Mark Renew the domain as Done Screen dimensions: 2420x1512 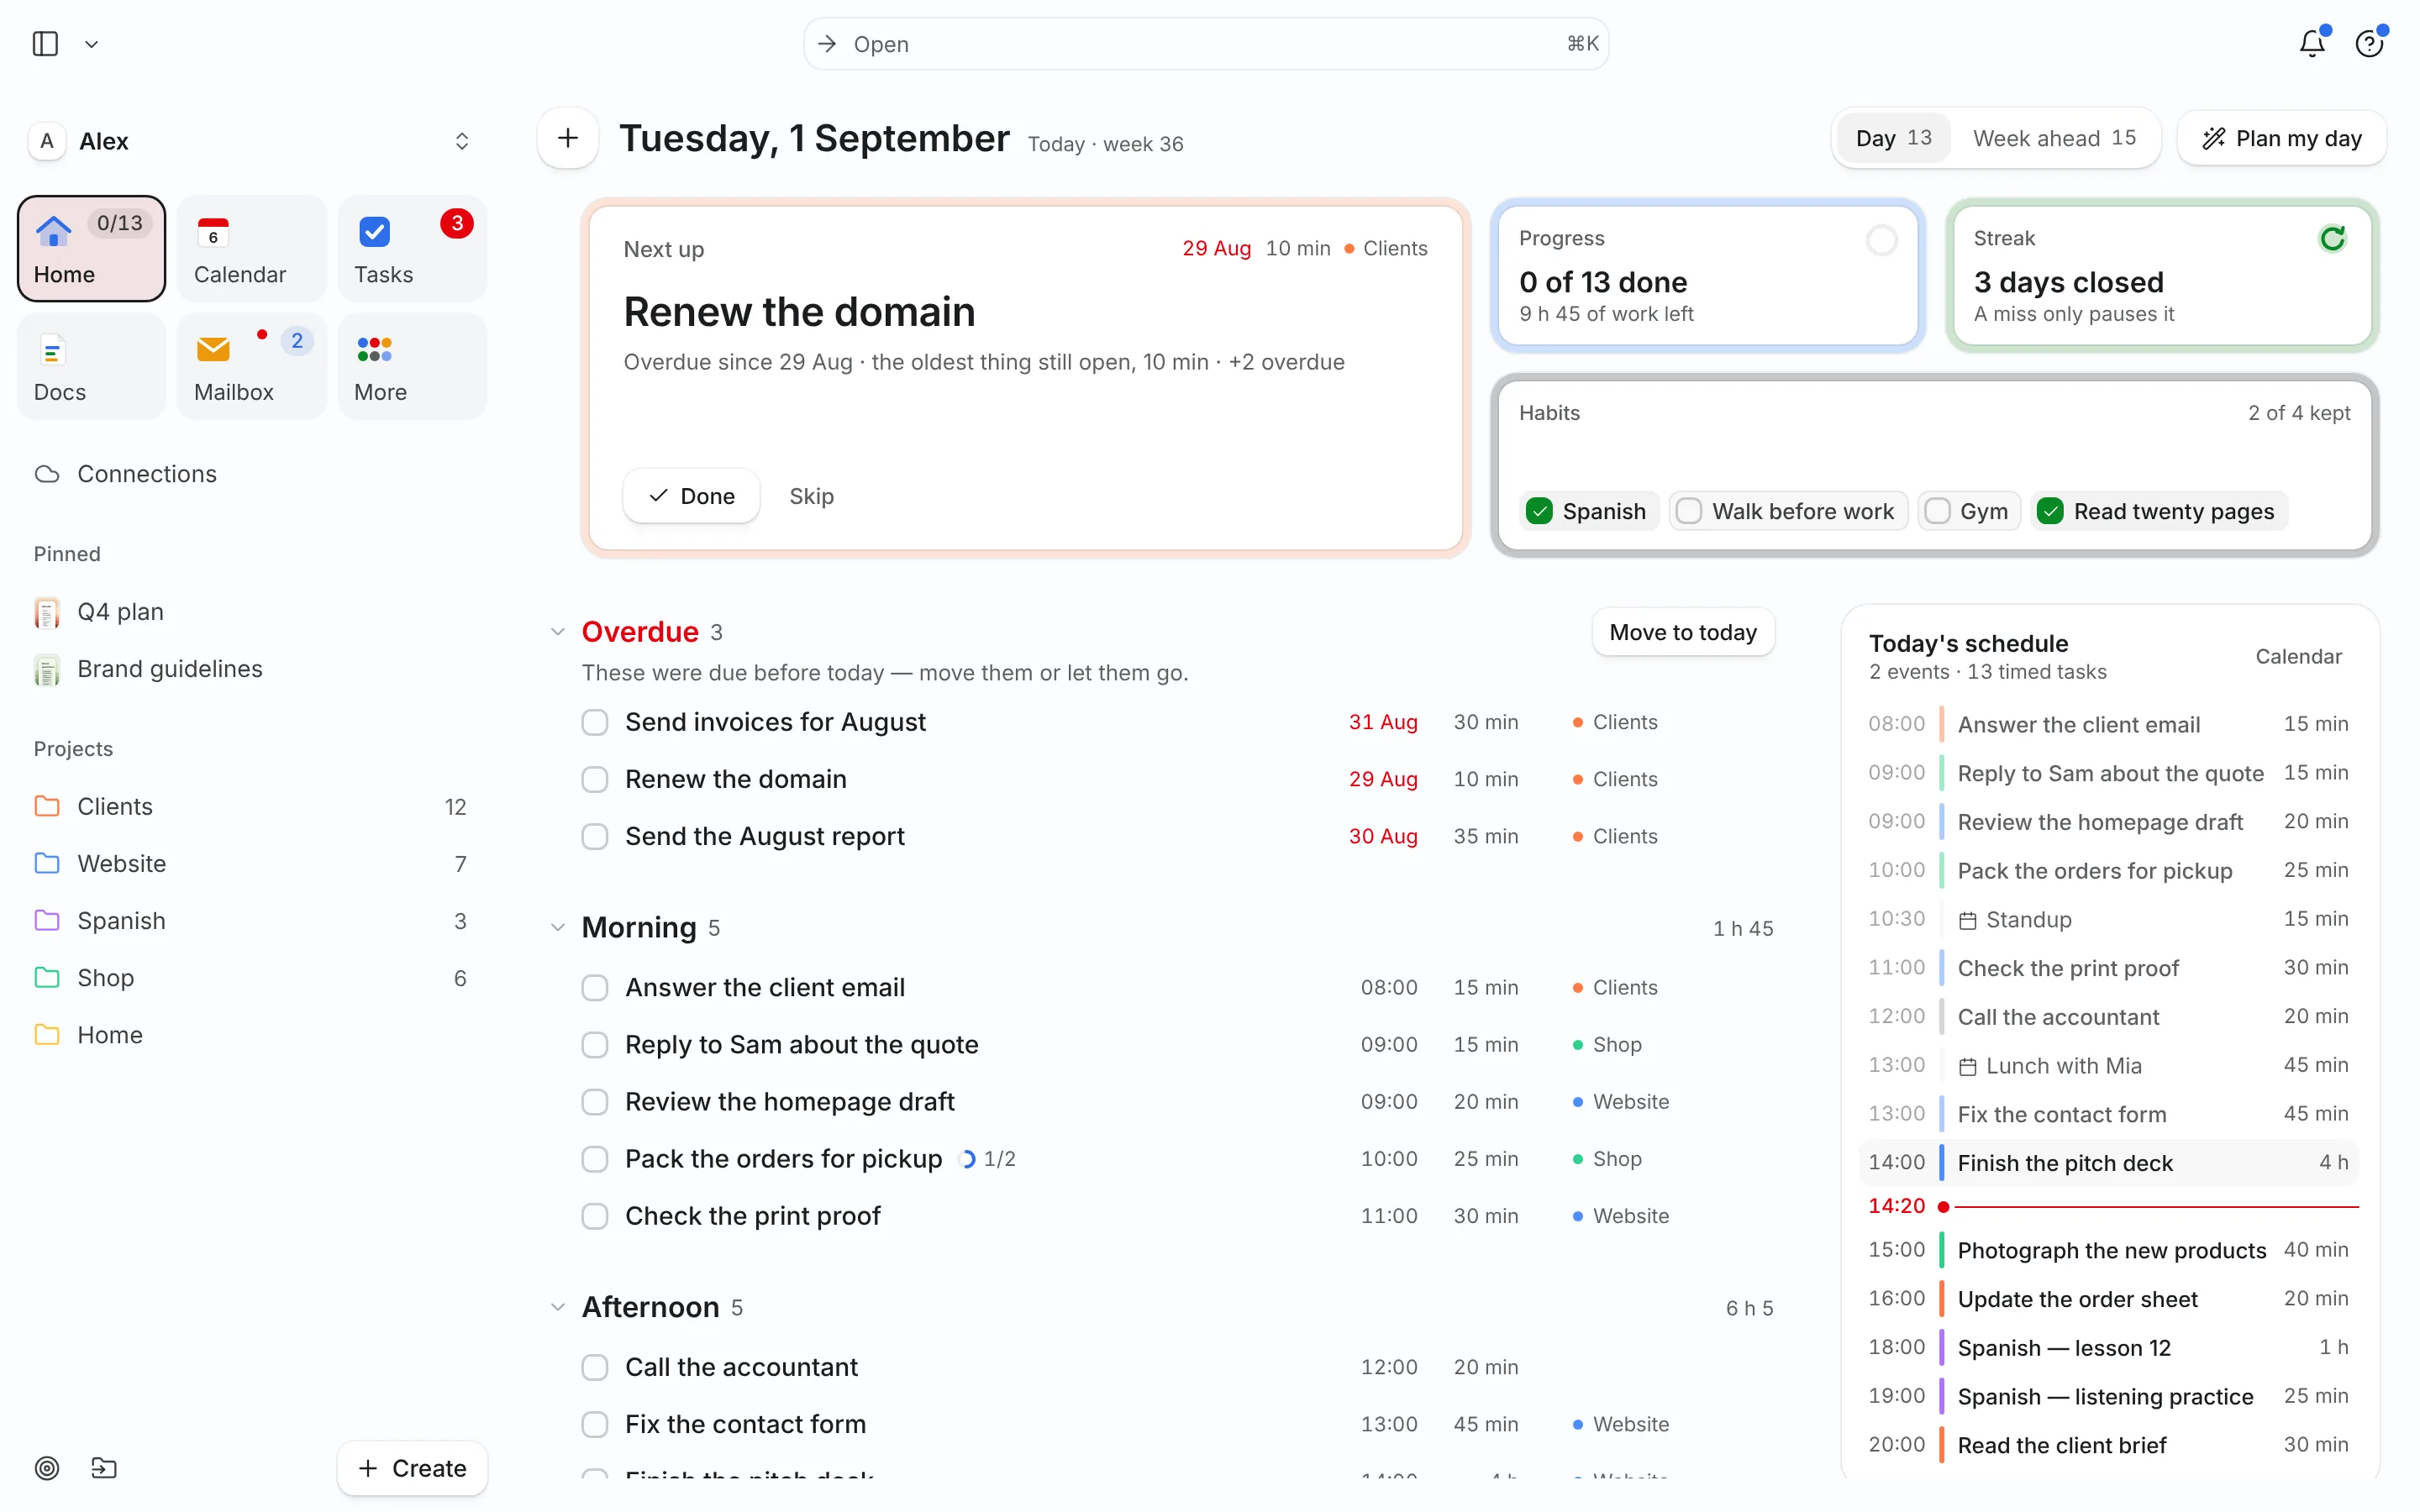point(691,496)
